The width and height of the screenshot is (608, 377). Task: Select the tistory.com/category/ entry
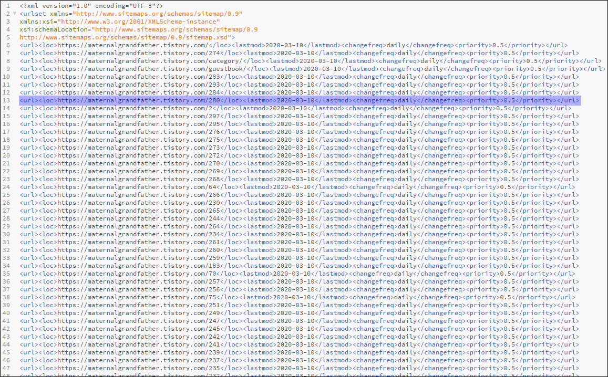311,61
